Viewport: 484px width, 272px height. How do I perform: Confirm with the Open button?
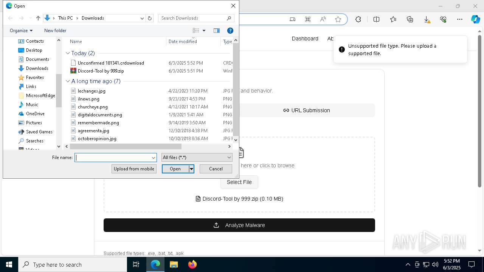pyautogui.click(x=175, y=169)
